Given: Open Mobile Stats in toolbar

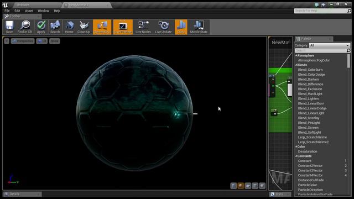Looking at the screenshot, I should coord(199,27).
